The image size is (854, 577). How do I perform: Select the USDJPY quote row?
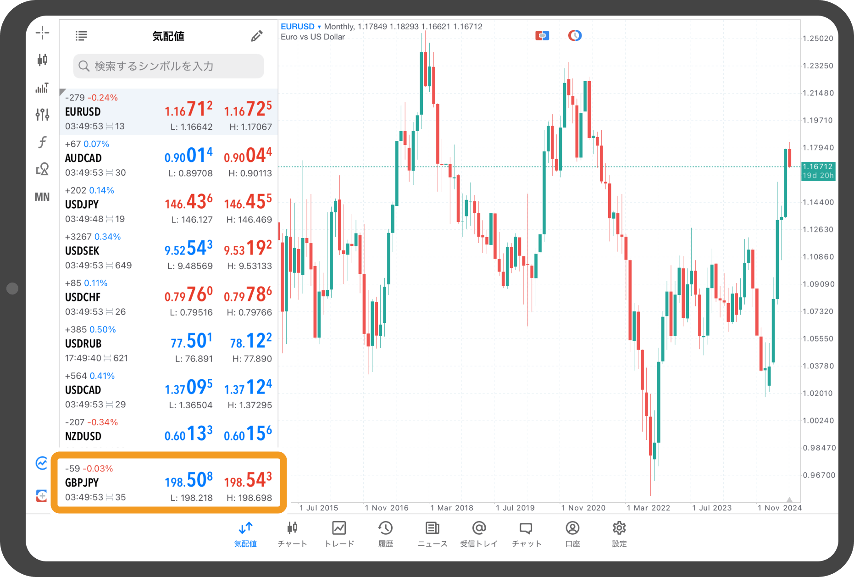169,205
